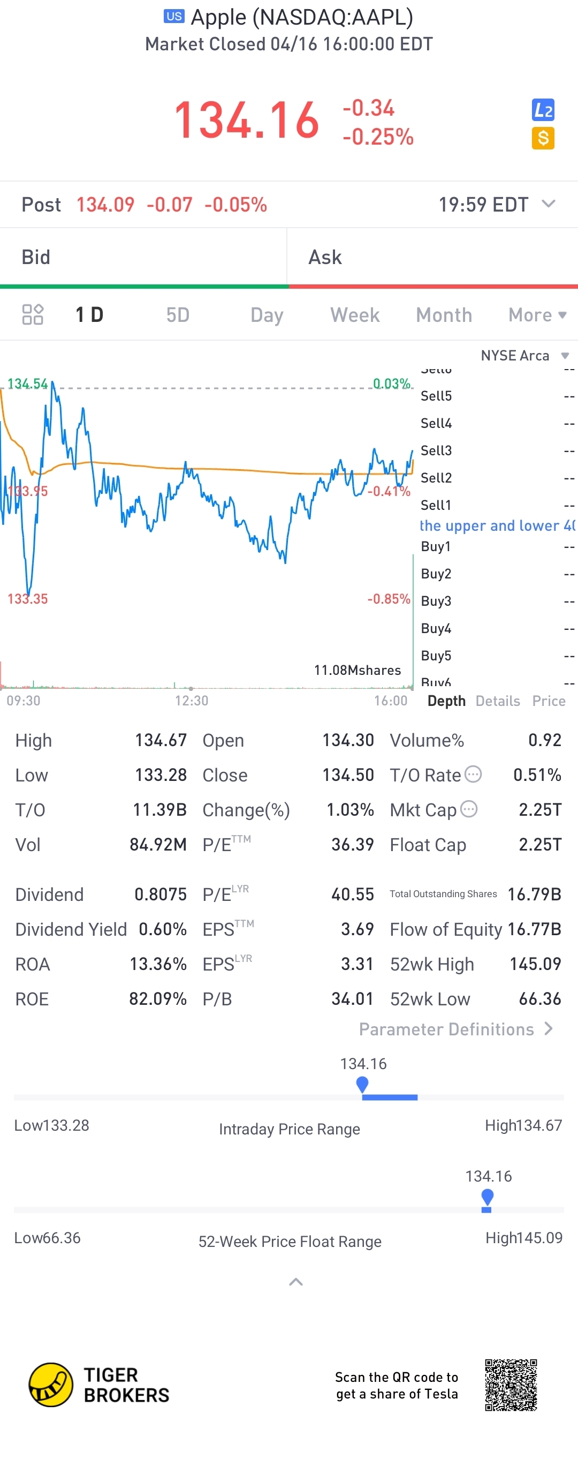Tap the blue L2 level-two quotes icon
This screenshot has width=578, height=1466.
click(543, 110)
